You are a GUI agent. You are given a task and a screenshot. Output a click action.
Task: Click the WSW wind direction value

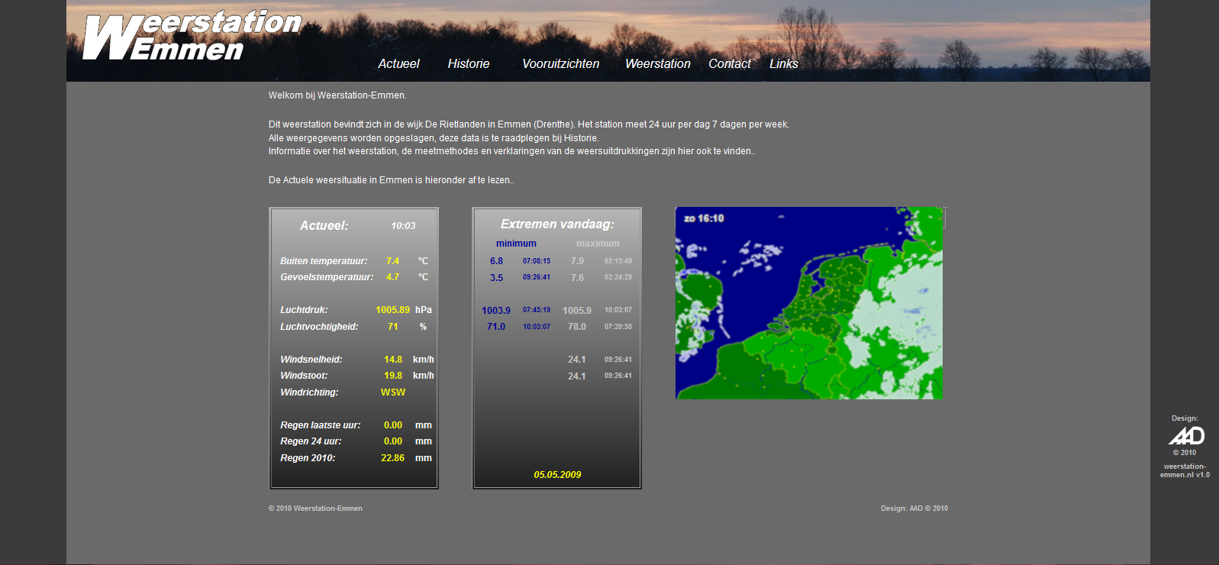click(x=393, y=392)
